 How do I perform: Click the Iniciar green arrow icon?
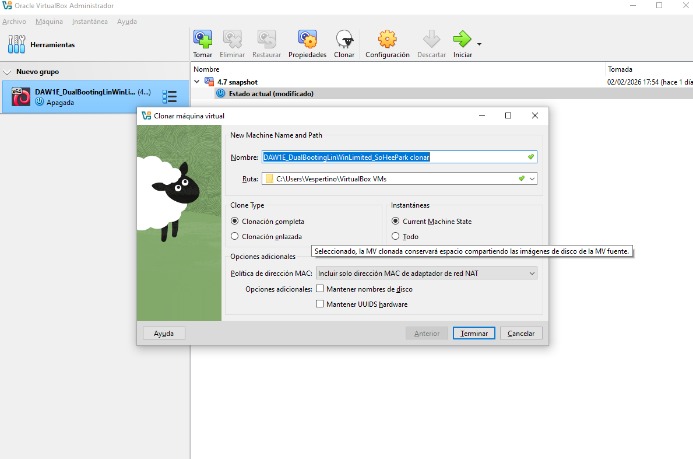click(462, 44)
